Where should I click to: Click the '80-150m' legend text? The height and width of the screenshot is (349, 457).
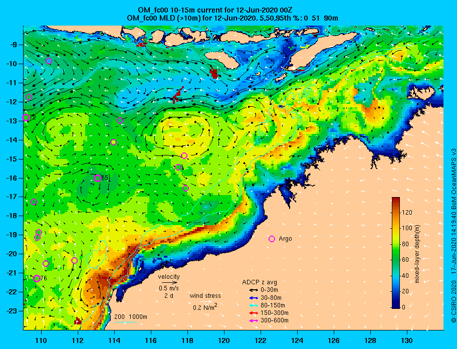273,305
